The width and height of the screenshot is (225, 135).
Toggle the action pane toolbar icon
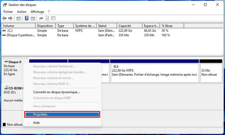pos(33,18)
